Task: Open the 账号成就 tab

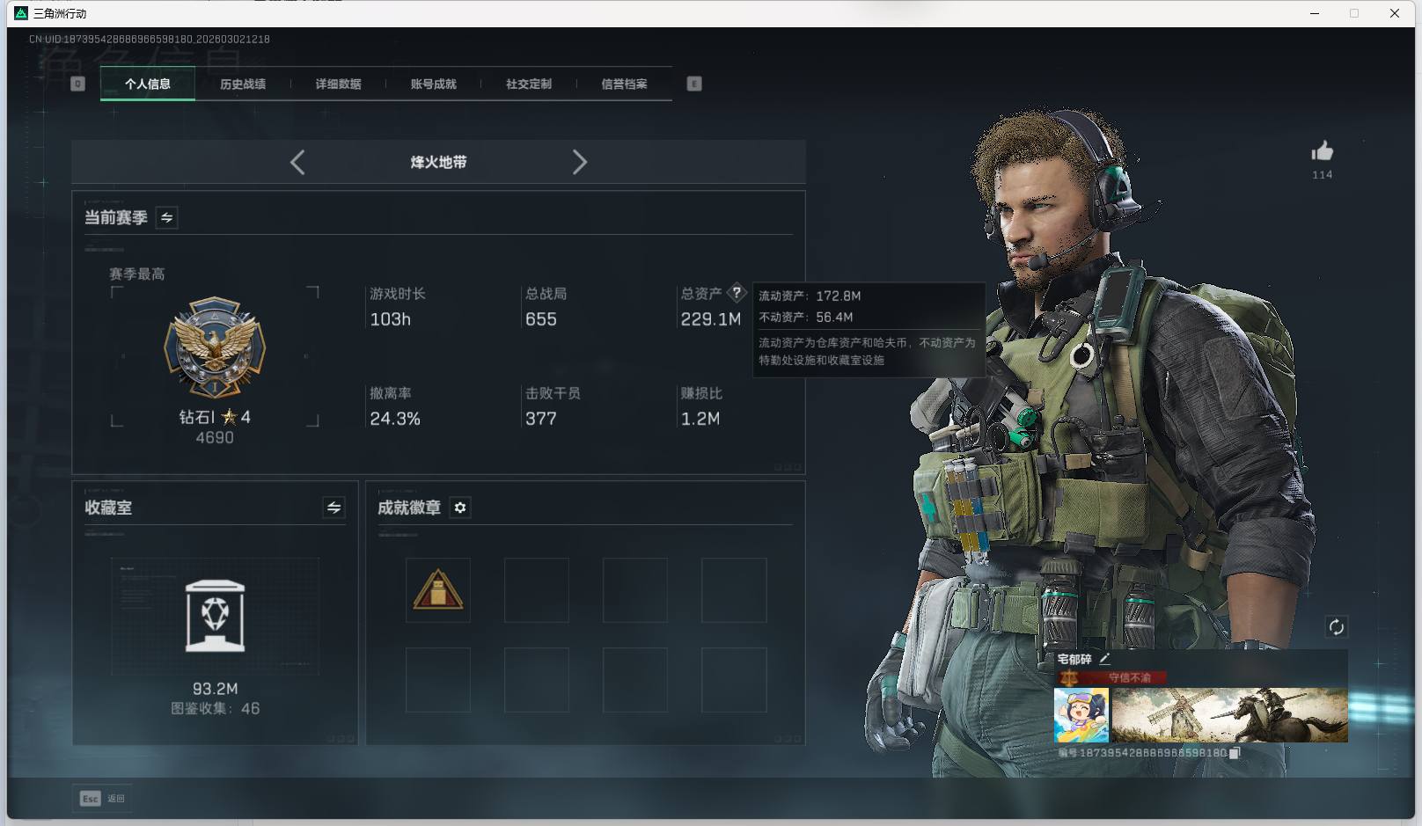Action: 434,84
